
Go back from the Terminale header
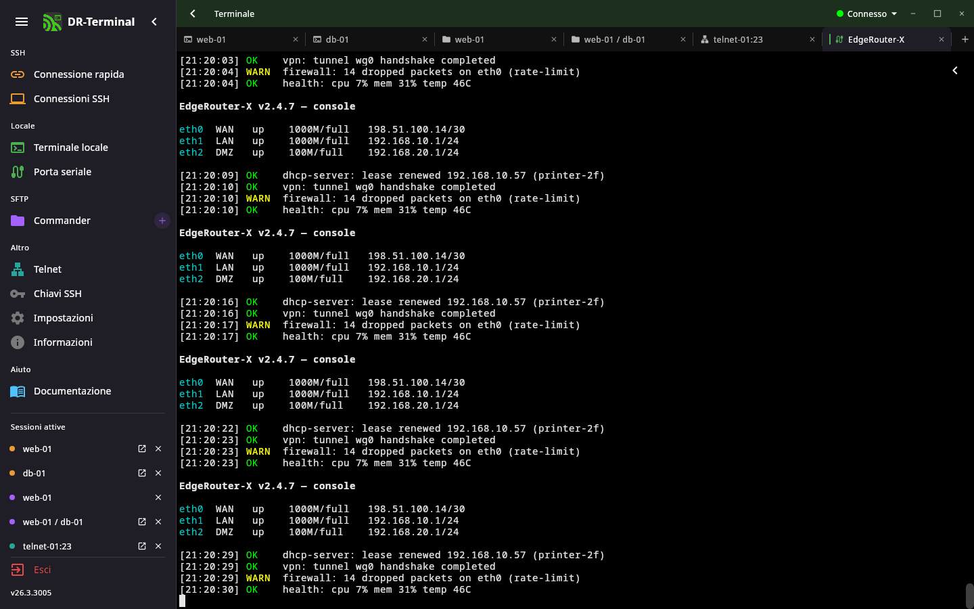pyautogui.click(x=193, y=14)
